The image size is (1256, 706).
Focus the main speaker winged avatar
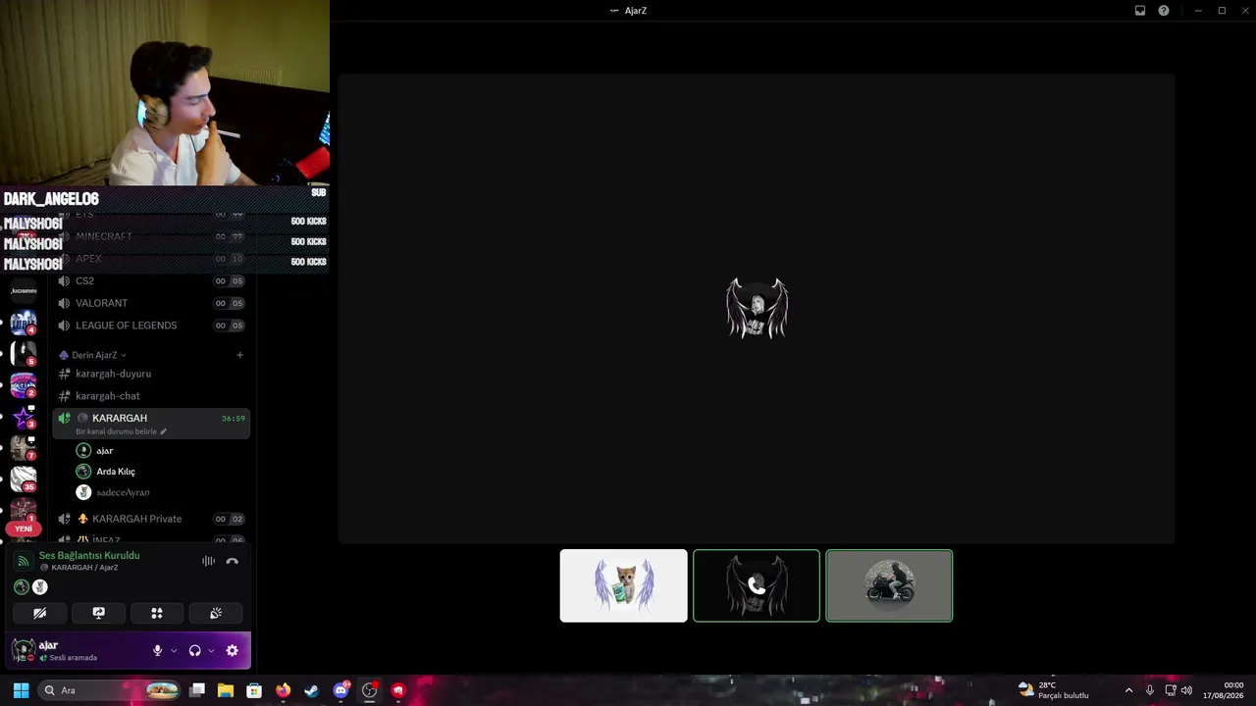(x=757, y=308)
